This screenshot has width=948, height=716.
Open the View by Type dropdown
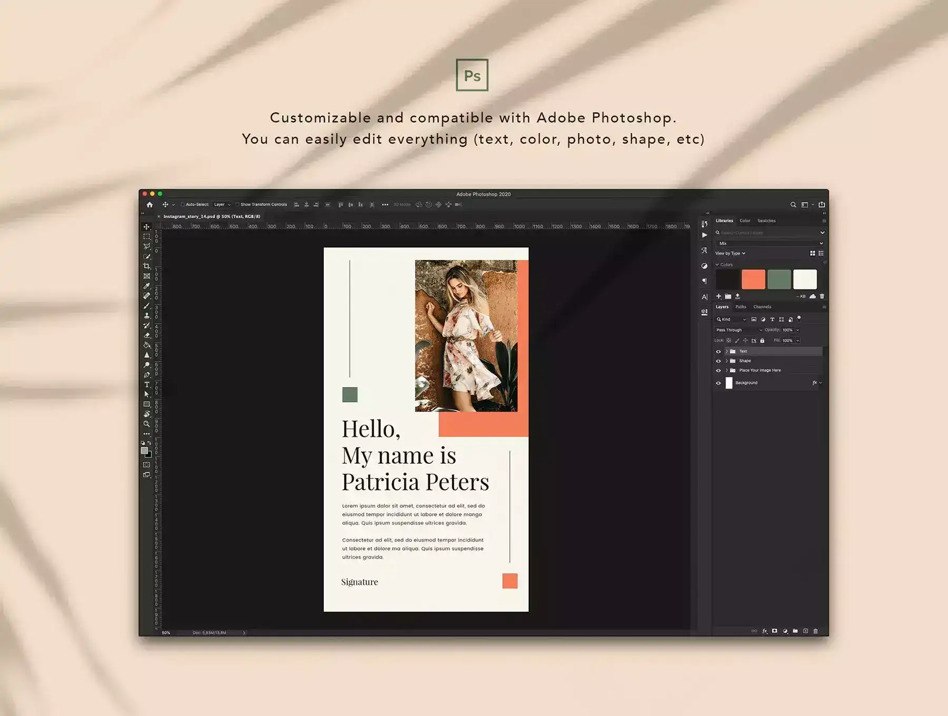(730, 254)
